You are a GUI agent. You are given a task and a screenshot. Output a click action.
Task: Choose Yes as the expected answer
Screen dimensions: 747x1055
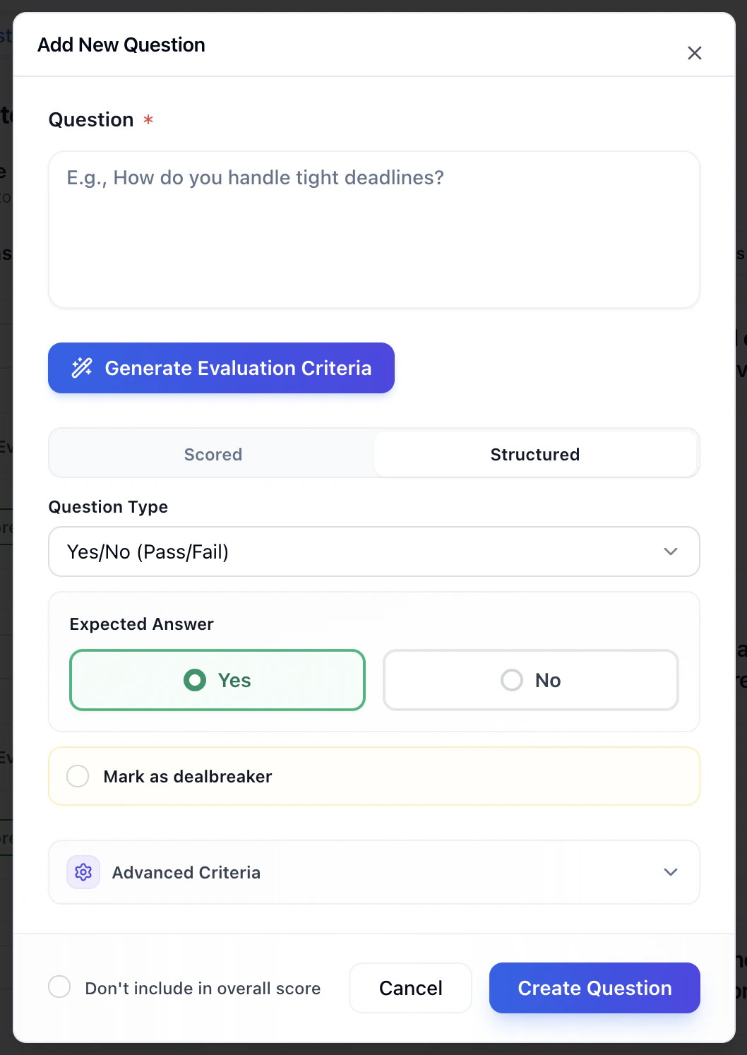(217, 680)
